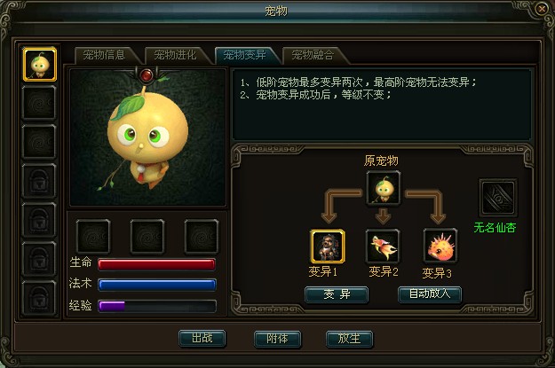Click the 原宠物 apricot icon slot

click(x=384, y=188)
